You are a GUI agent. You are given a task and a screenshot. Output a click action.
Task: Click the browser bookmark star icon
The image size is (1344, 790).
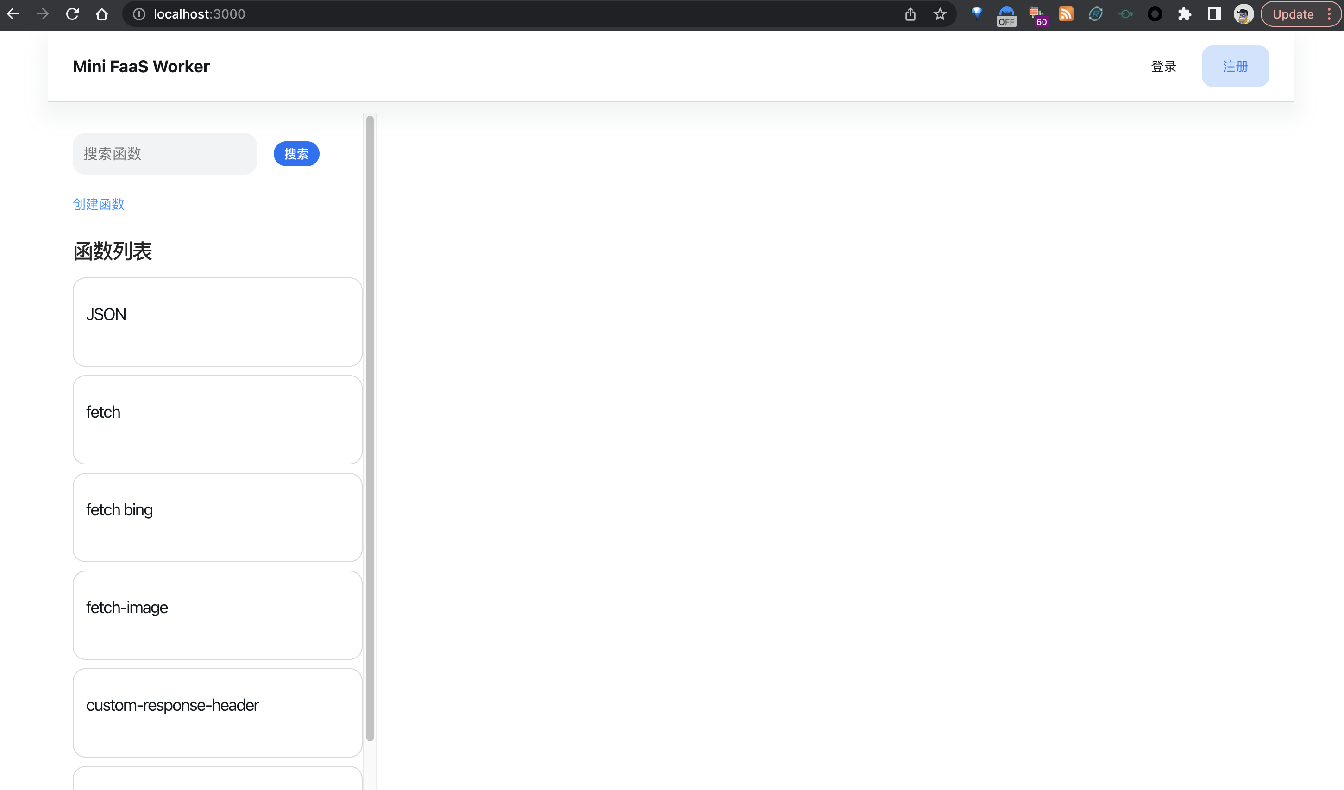pyautogui.click(x=940, y=13)
